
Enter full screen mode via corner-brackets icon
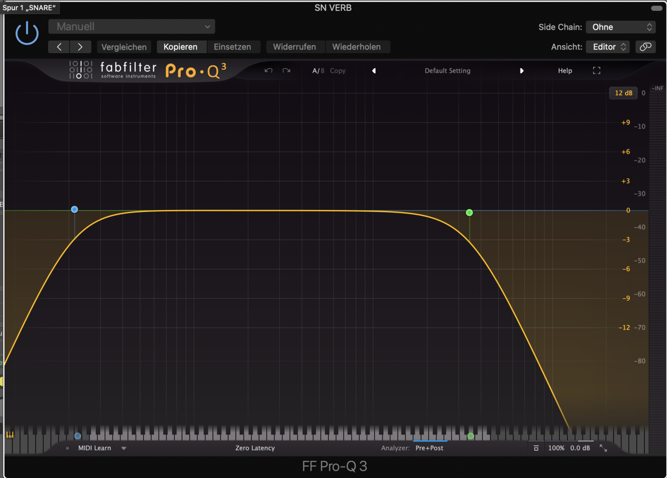(597, 71)
